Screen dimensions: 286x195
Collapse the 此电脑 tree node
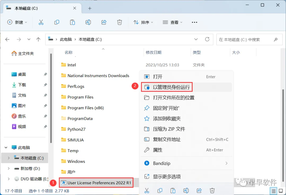[6, 147]
